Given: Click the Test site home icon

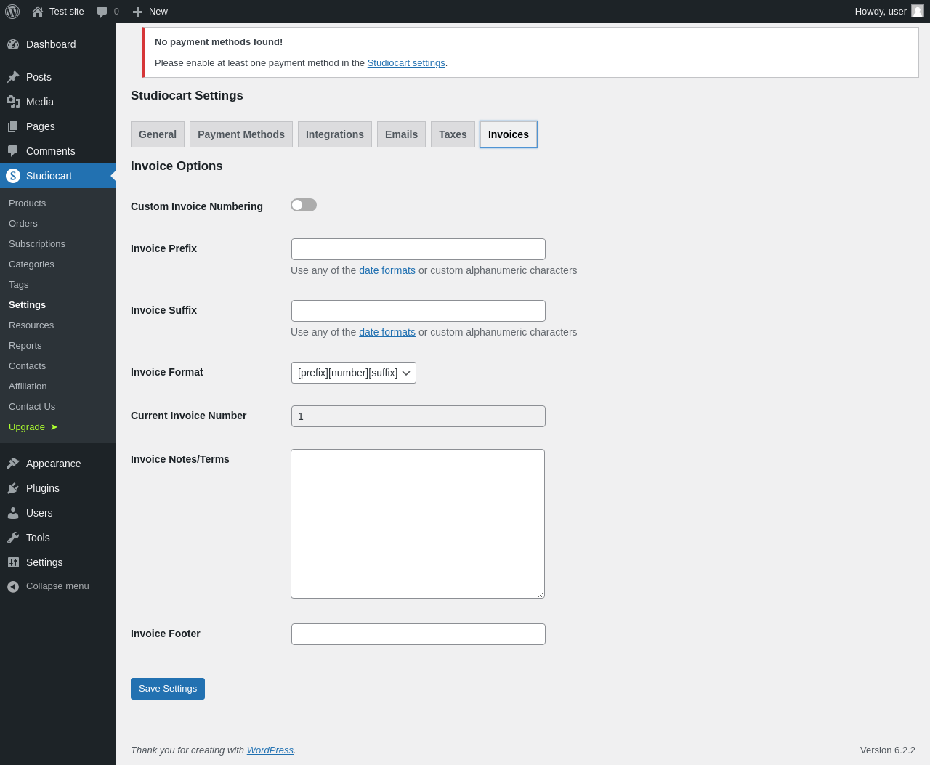Looking at the screenshot, I should [38, 12].
